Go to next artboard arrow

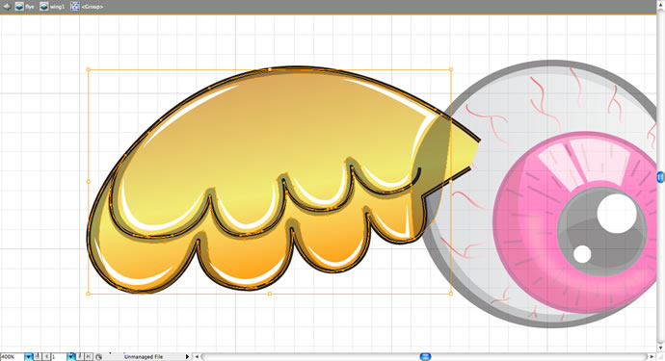[80, 357]
